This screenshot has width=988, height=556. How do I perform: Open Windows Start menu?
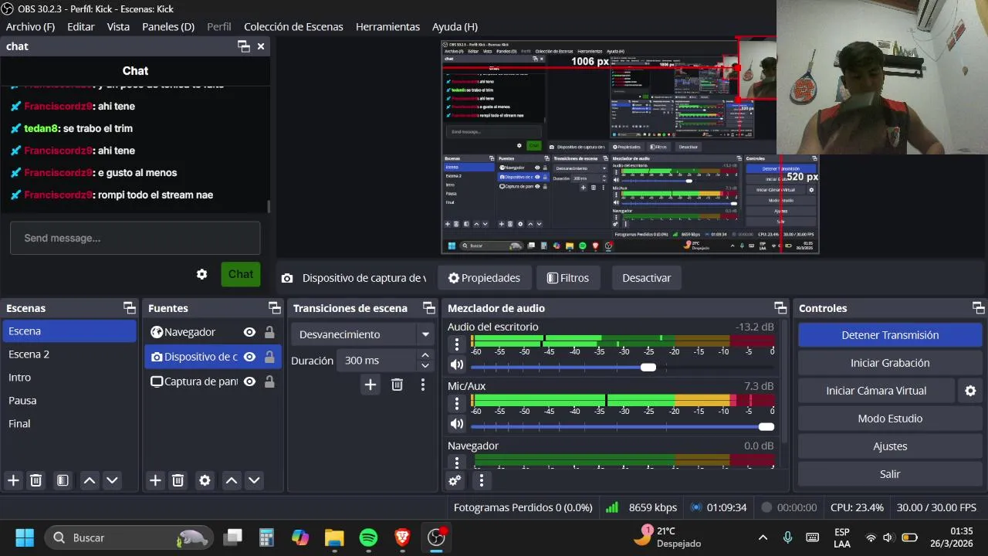pos(25,537)
